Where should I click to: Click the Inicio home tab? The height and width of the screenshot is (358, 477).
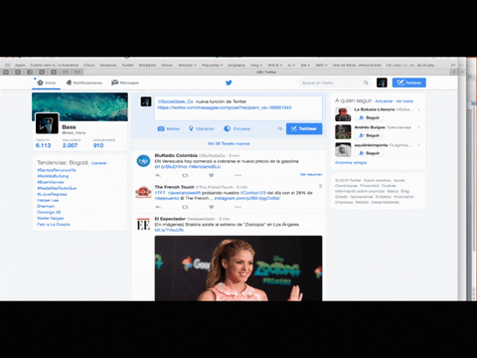coord(47,83)
